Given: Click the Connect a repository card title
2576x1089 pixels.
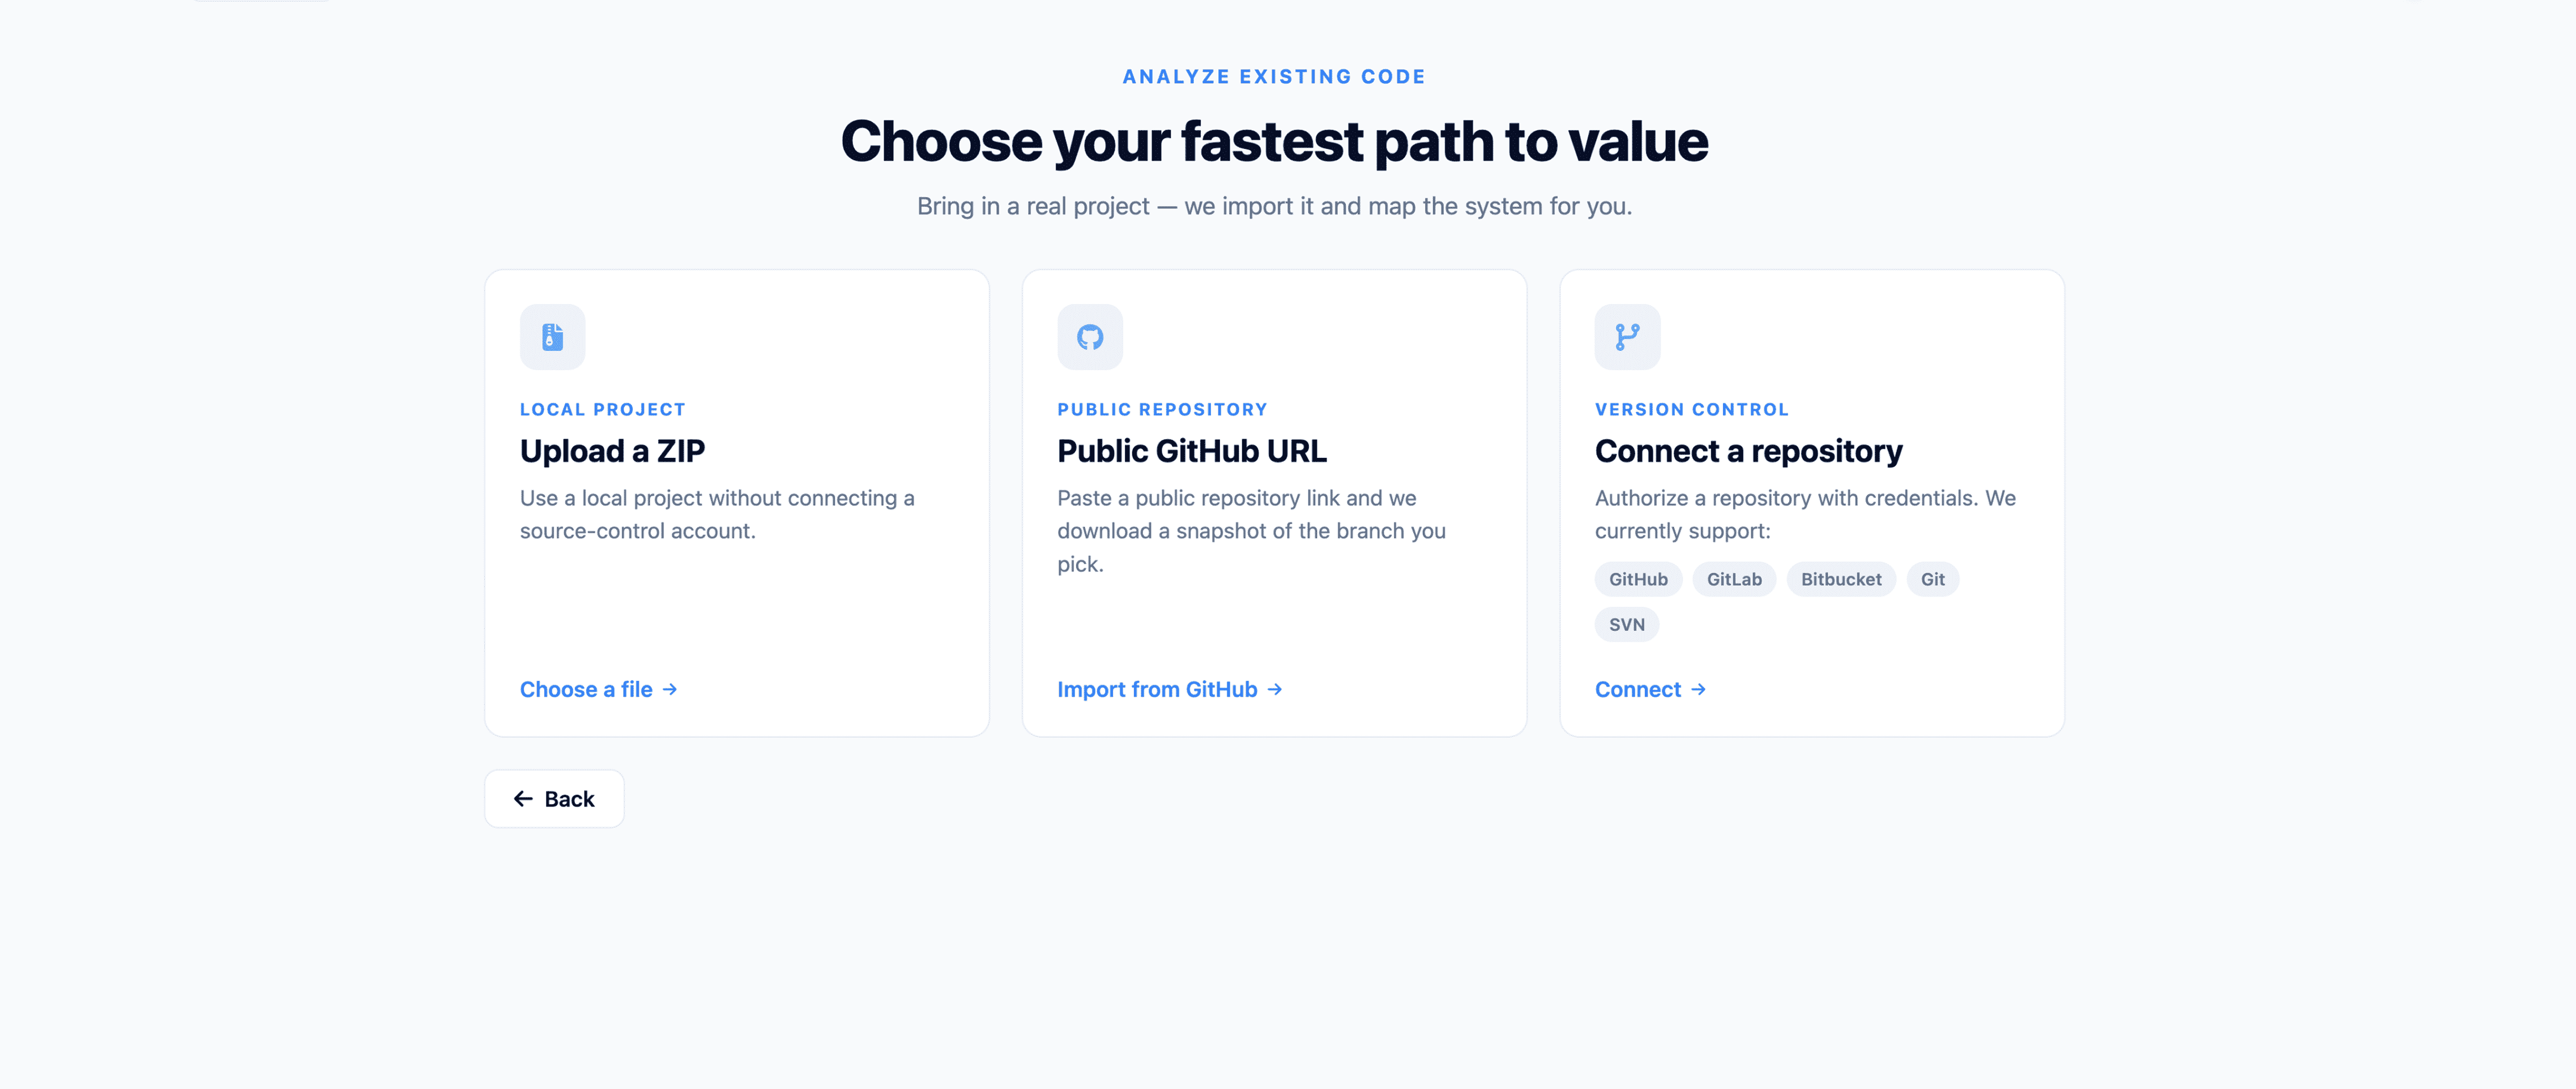Looking at the screenshot, I should click(1748, 451).
